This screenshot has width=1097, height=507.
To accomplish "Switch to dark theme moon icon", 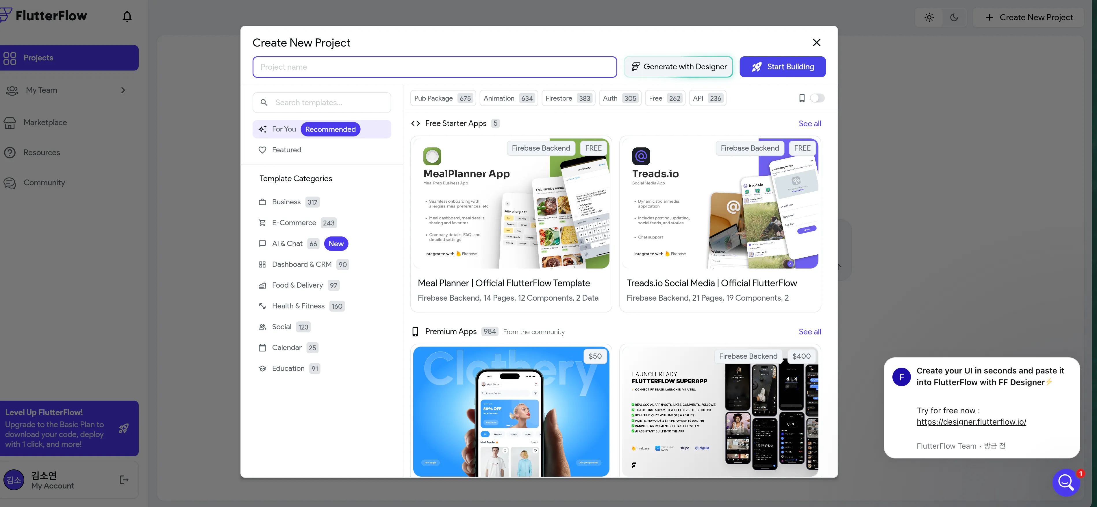I will (x=954, y=17).
